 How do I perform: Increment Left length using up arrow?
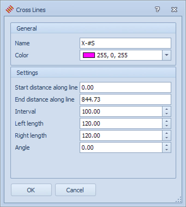click(x=167, y=121)
